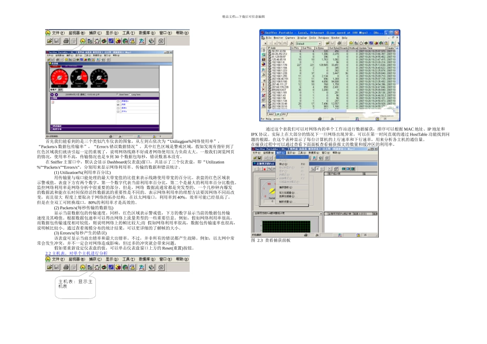
Task: Click the green buffer grid graph in capture panel
Action: (286, 226)
